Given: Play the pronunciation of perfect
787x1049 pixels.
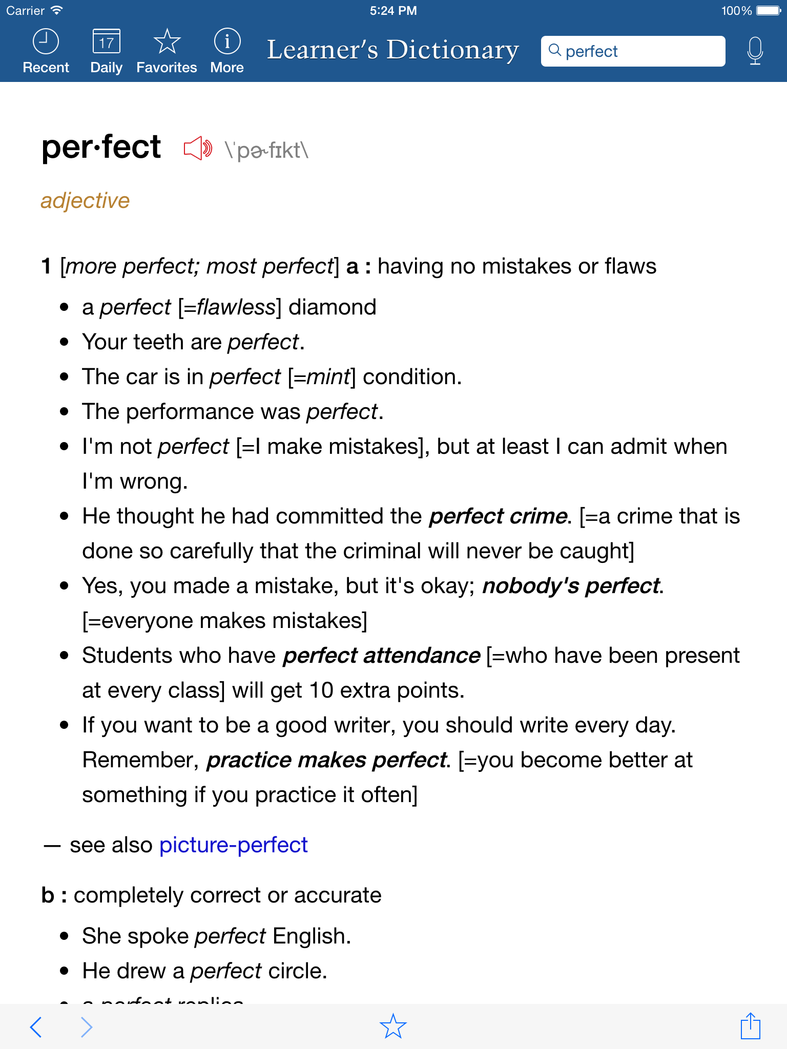Looking at the screenshot, I should click(x=196, y=149).
